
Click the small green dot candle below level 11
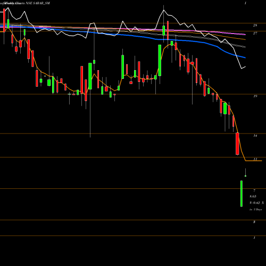[245, 176]
